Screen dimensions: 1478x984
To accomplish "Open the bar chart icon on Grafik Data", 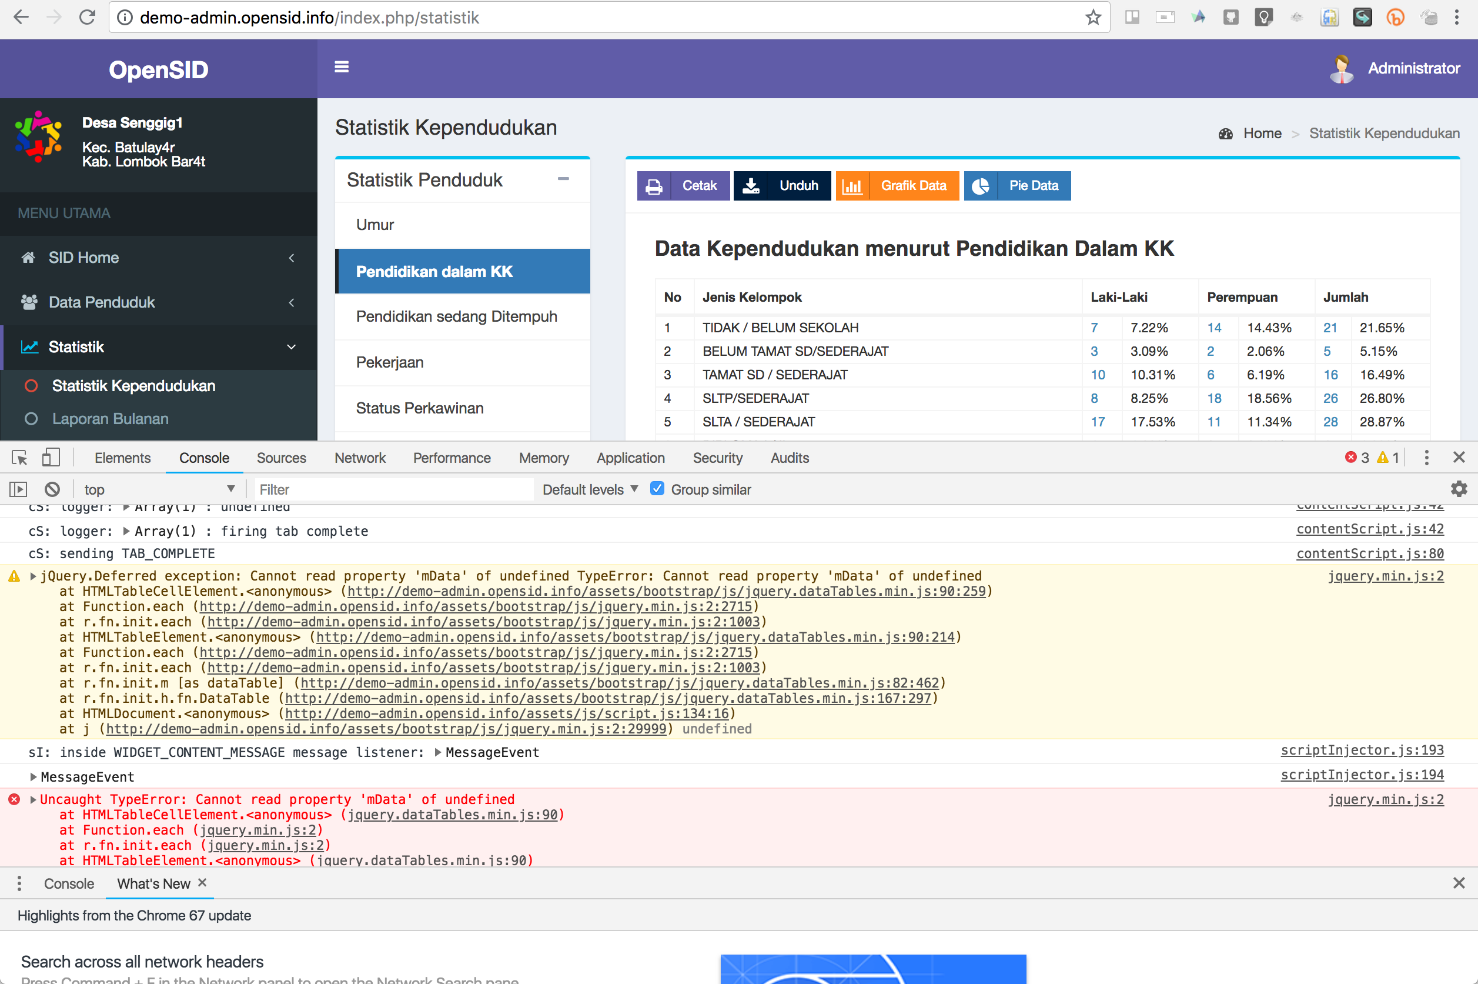I will 852,186.
